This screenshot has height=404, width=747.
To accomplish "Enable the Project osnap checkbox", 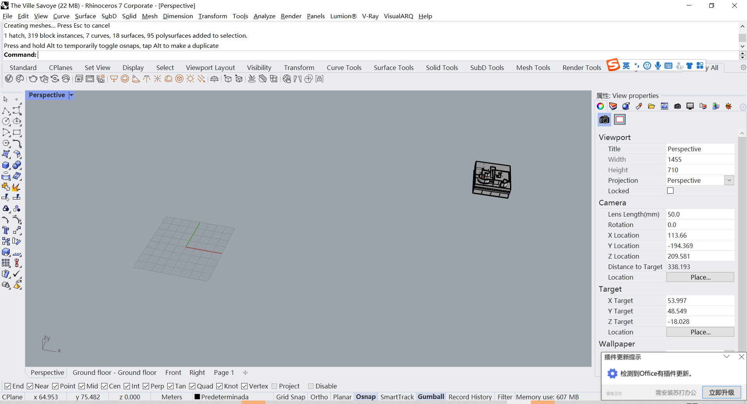I will tap(274, 386).
